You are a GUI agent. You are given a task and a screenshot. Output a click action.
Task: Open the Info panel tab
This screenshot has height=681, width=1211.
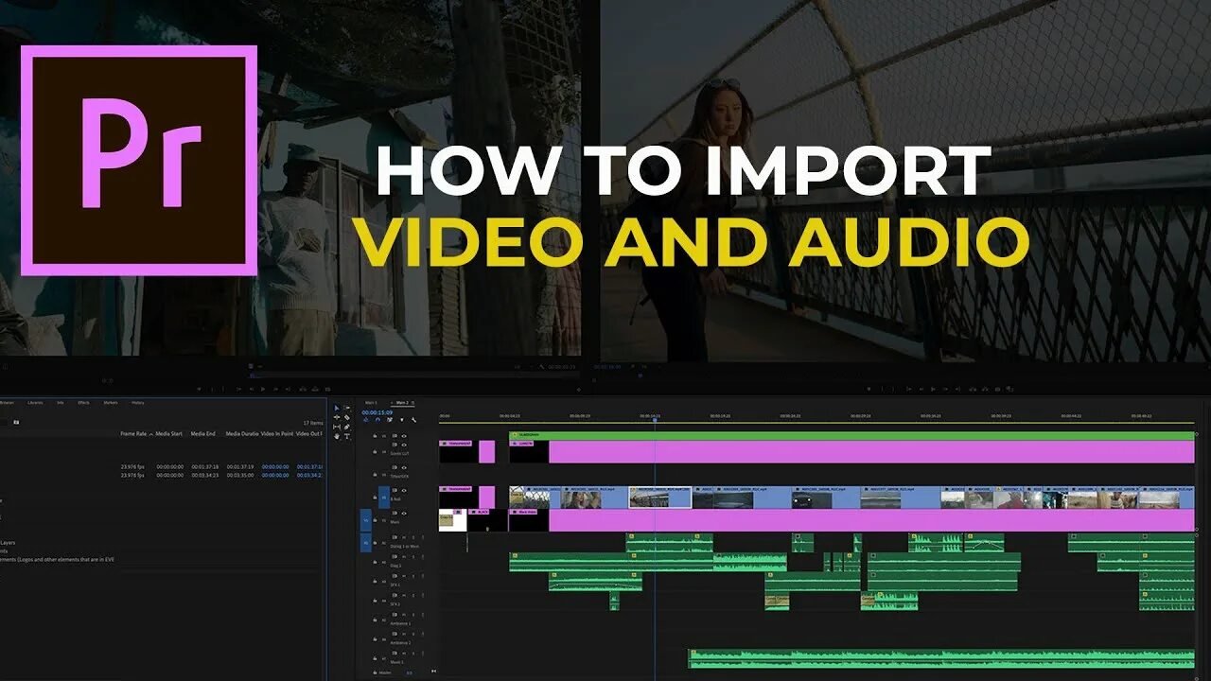(x=60, y=402)
